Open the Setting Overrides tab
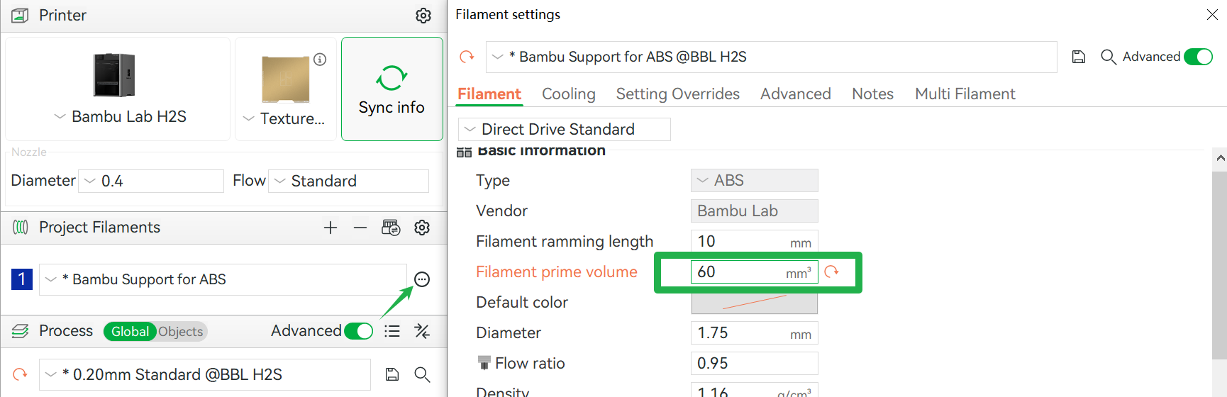 pos(678,94)
